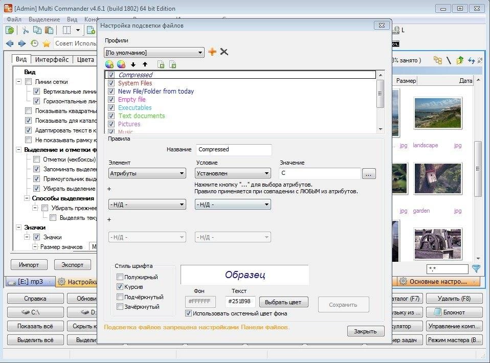Enable the Подчёркнутый underline checkbox
This screenshot has height=363, width=490.
120,297
